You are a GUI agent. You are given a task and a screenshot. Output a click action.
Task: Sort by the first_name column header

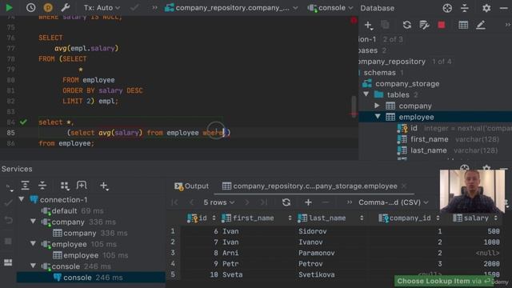click(256, 218)
